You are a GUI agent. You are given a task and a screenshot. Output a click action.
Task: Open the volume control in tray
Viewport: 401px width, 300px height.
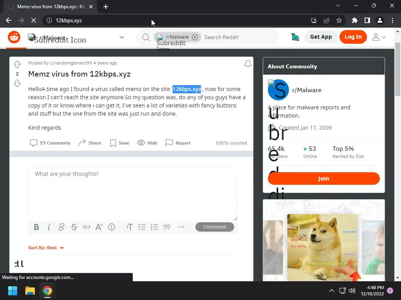(352, 291)
